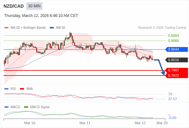The height and width of the screenshot is (128, 189).
Task: Click the NZD/CAD pair title
Action: coord(14,6)
